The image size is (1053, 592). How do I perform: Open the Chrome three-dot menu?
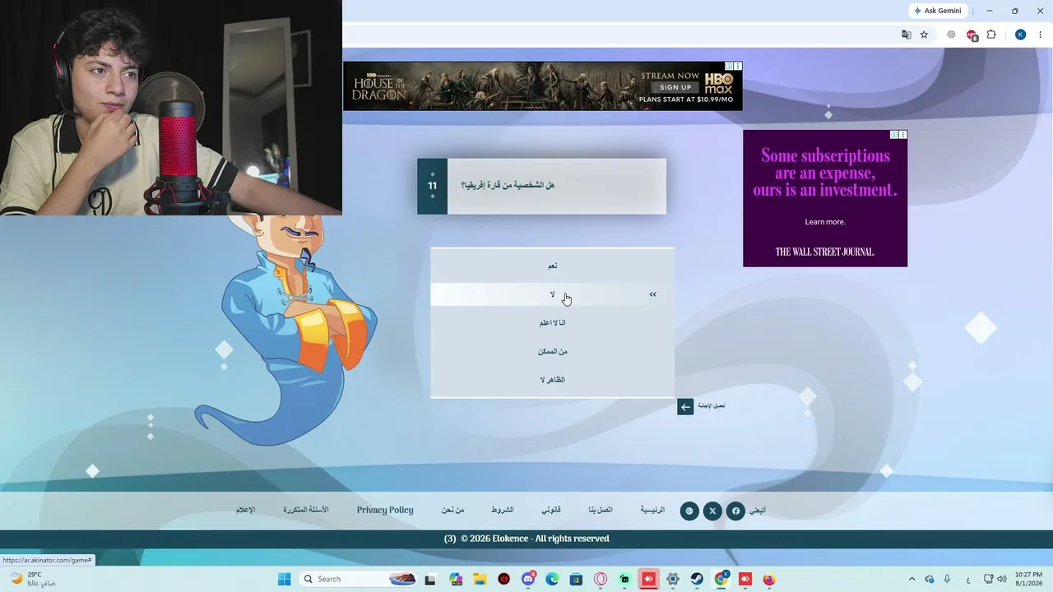pos(1041,35)
